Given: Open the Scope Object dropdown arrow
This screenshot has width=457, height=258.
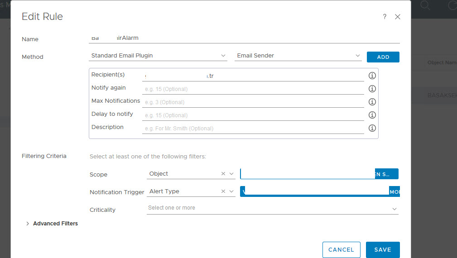Looking at the screenshot, I should (231, 174).
